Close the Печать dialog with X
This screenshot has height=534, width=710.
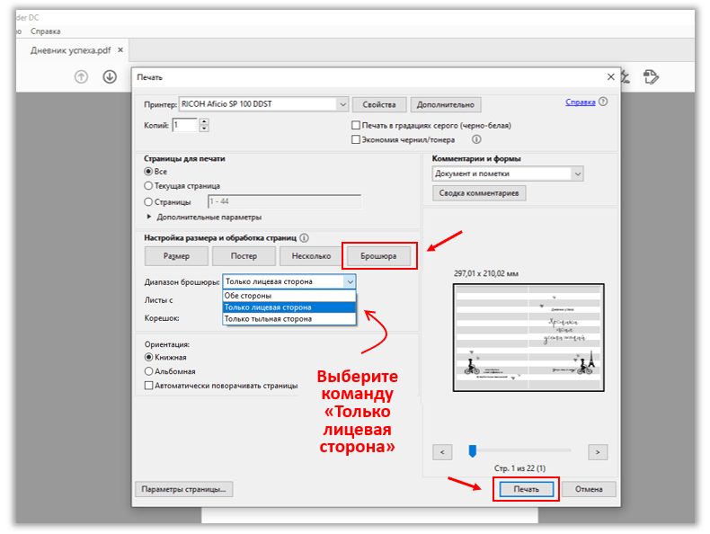611,77
